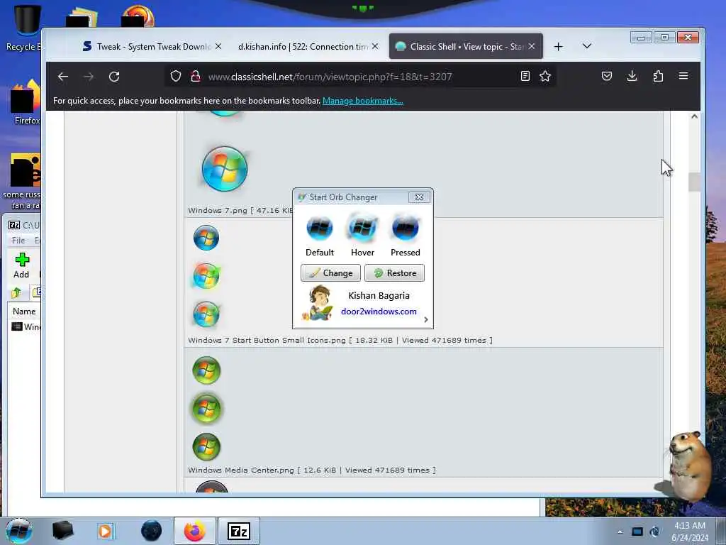Open Firefox tracking protection shield icon
Image resolution: width=726 pixels, height=545 pixels.
[176, 76]
